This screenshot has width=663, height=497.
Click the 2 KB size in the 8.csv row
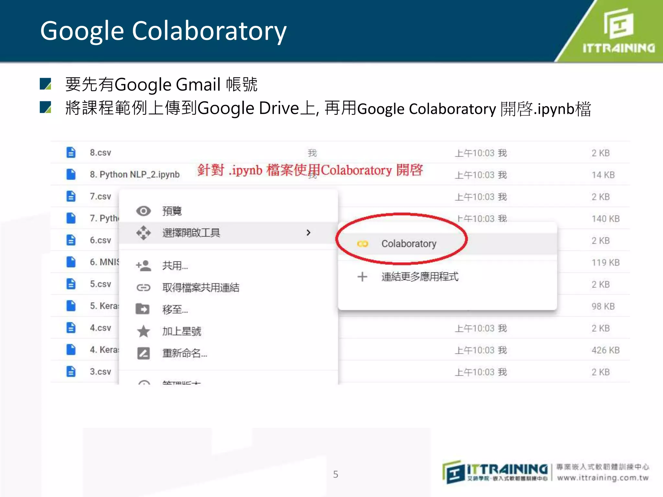(x=601, y=153)
